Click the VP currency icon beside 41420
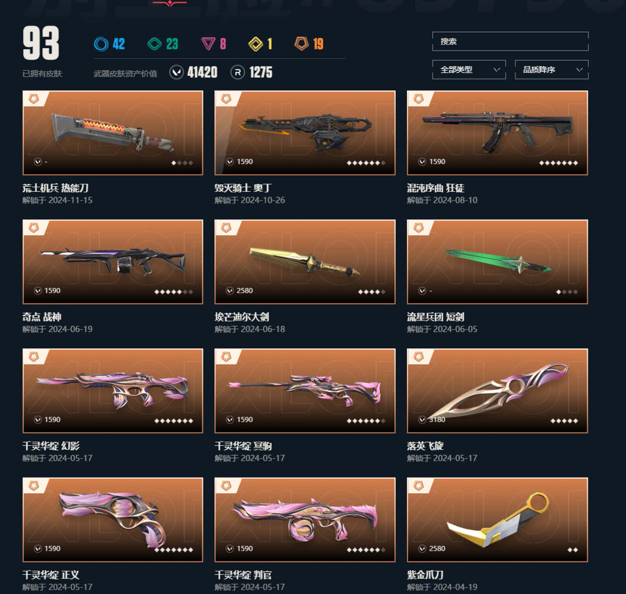Screen dimensions: 626x594 pyautogui.click(x=176, y=72)
